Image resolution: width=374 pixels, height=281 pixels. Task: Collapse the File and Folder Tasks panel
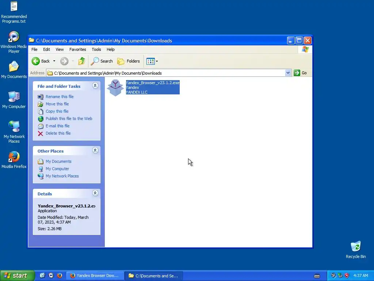[95, 86]
